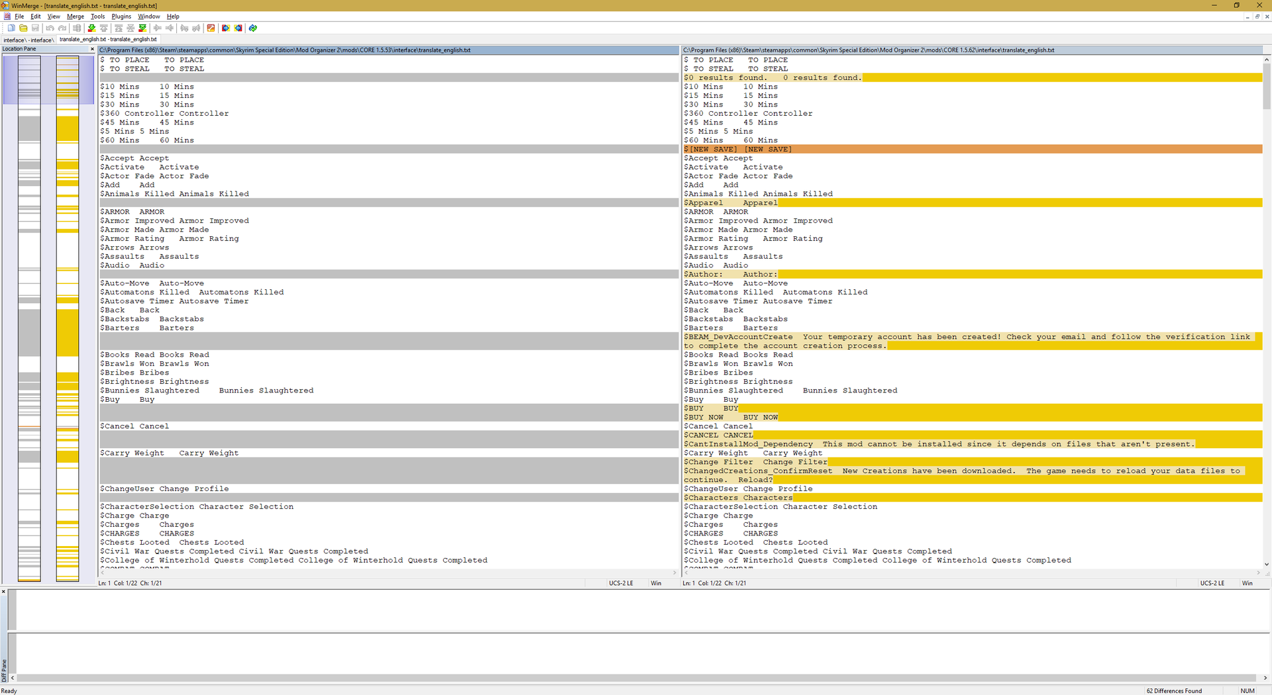Click the Copy Left toolbar icon

pyautogui.click(x=170, y=28)
